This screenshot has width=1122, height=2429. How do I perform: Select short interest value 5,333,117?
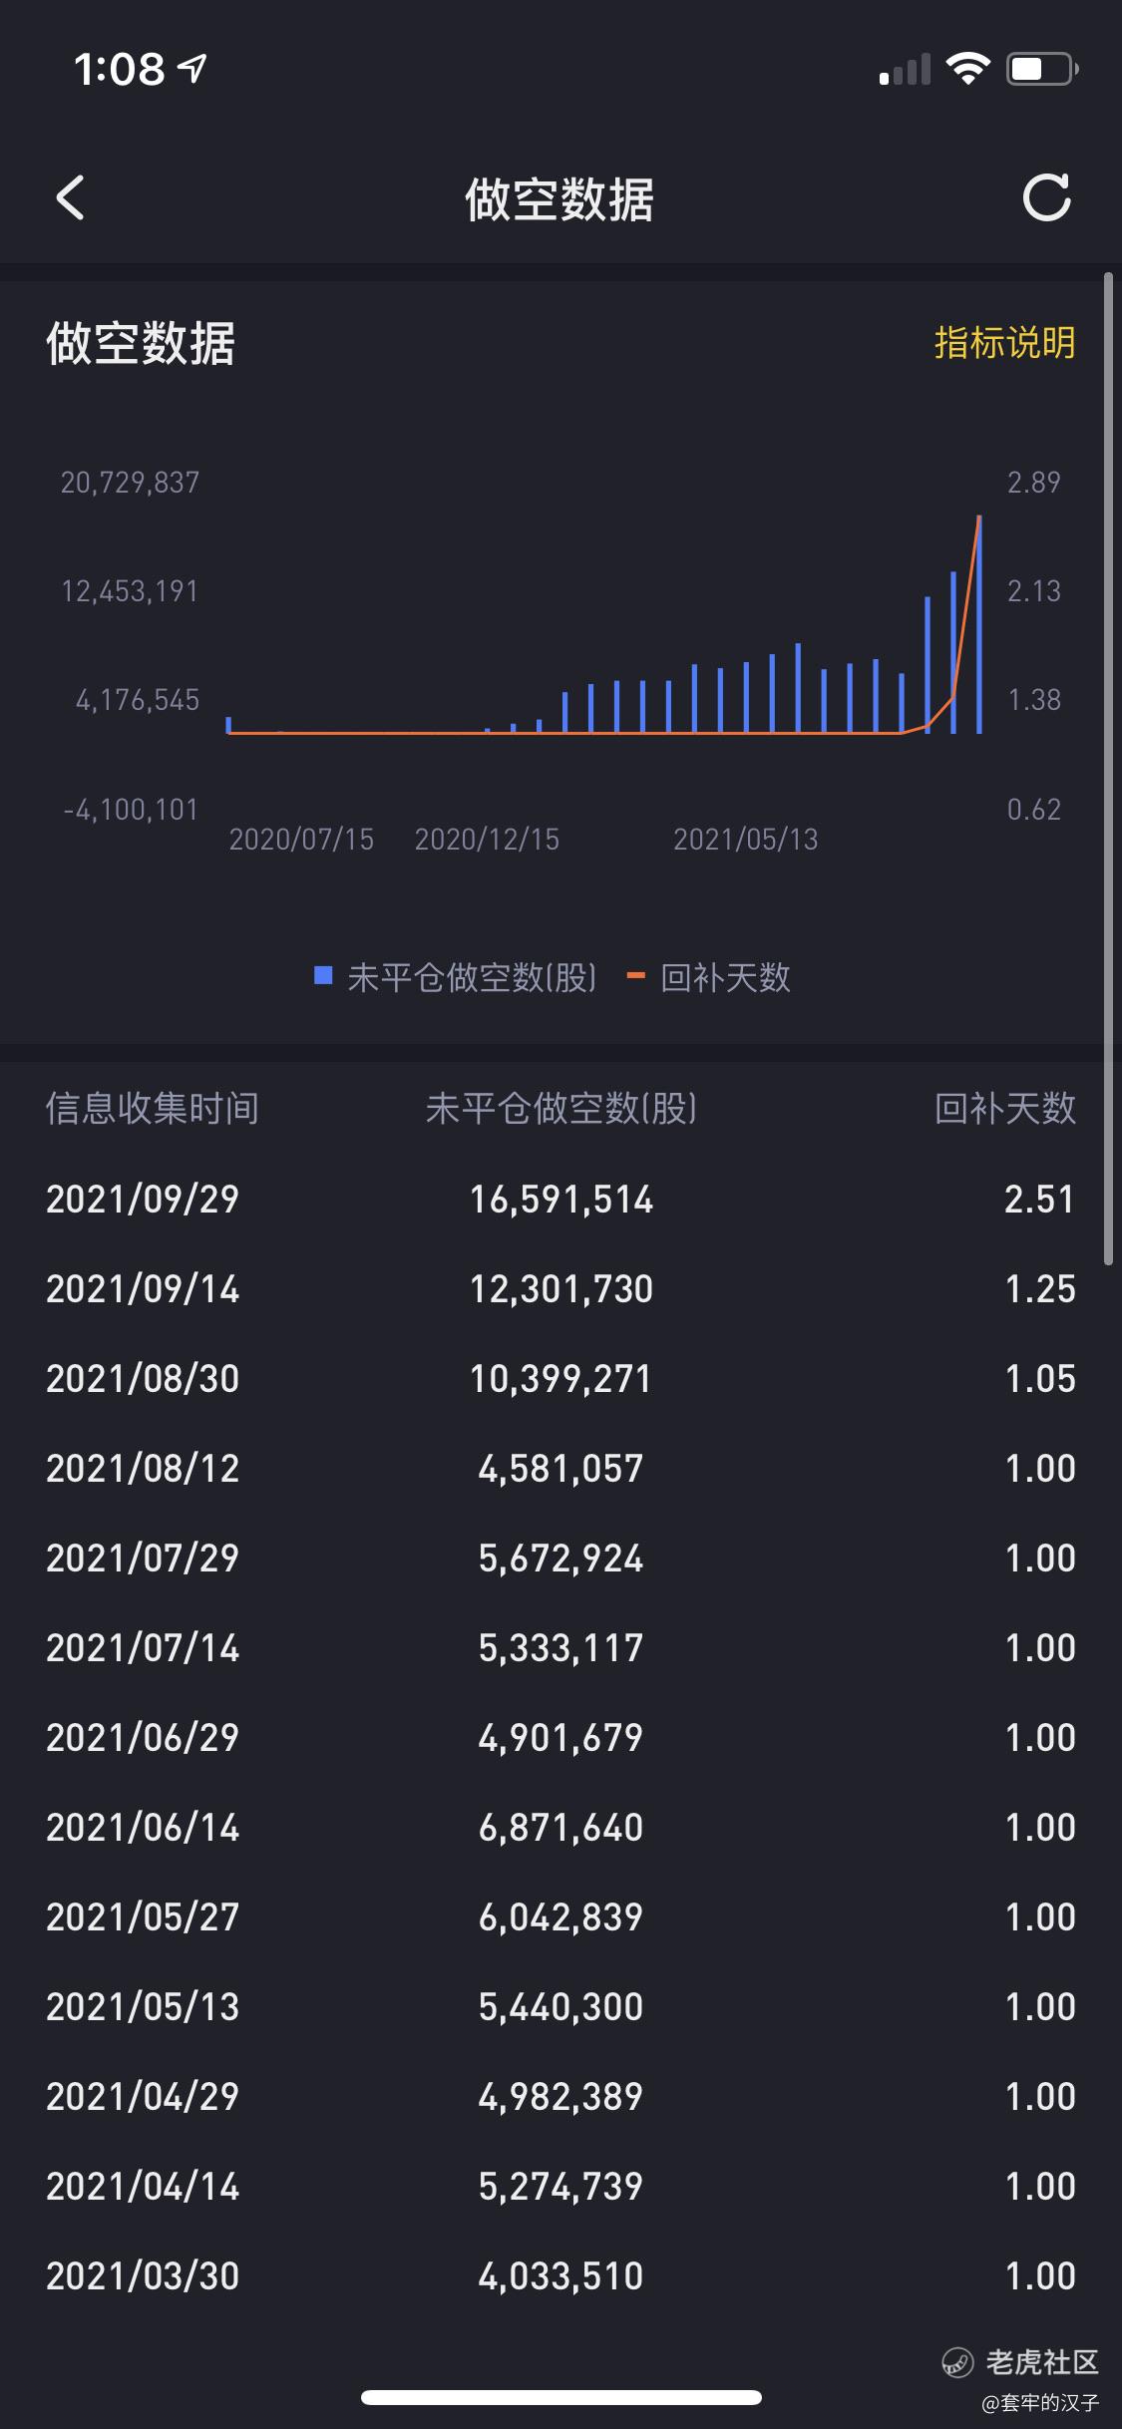tap(561, 1647)
